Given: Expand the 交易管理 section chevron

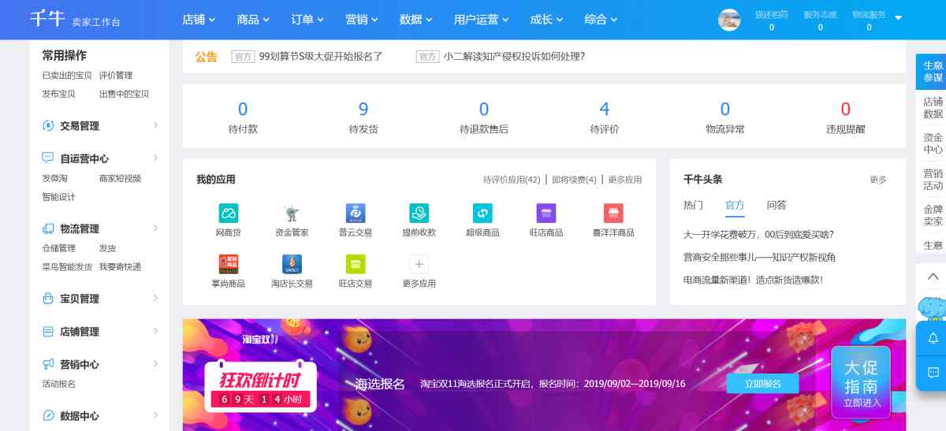Looking at the screenshot, I should (155, 125).
